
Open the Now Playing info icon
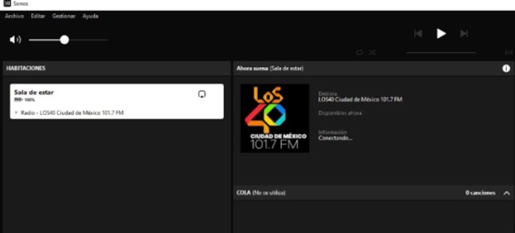[x=506, y=69]
